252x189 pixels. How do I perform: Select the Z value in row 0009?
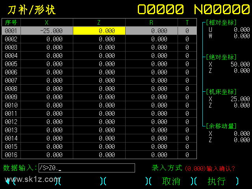point(99,97)
